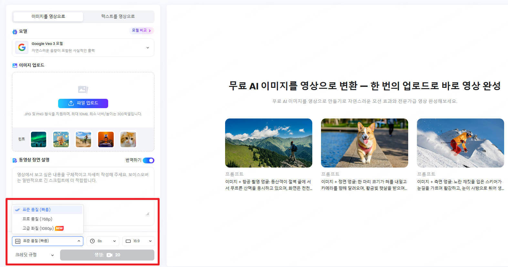Click the 힌트 label
The width and height of the screenshot is (508, 267).
[x=22, y=139]
